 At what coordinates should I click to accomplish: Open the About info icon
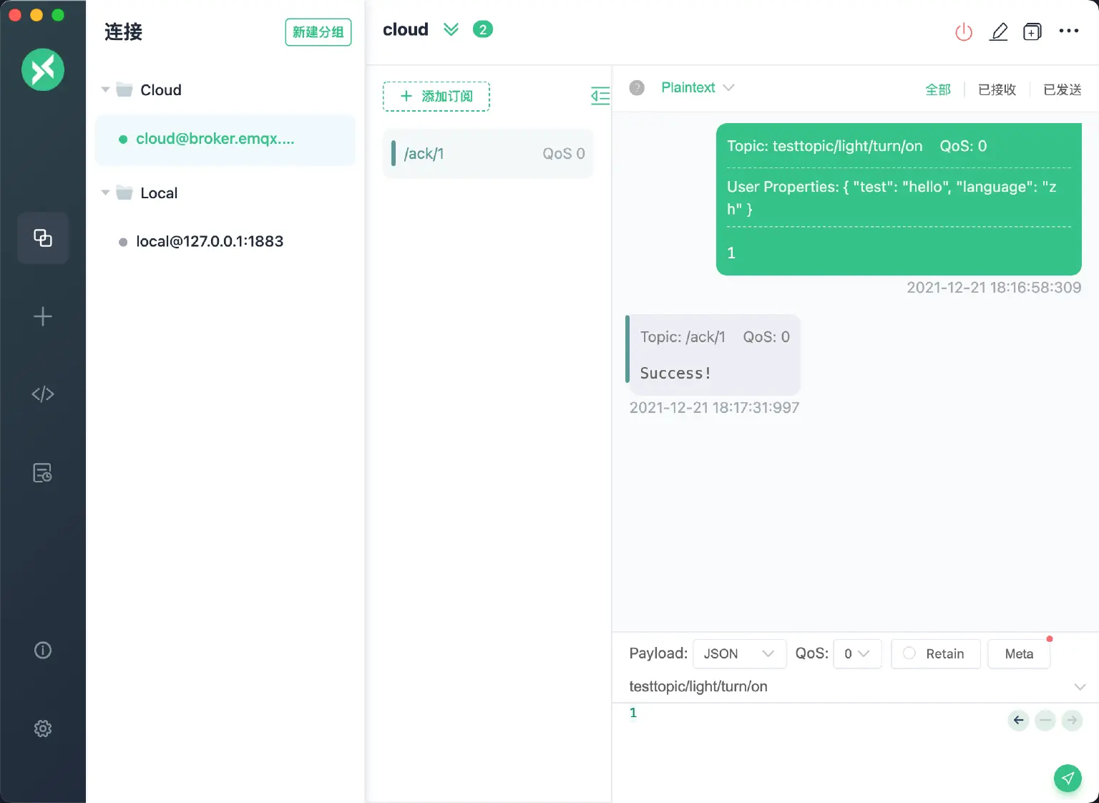pyautogui.click(x=43, y=650)
